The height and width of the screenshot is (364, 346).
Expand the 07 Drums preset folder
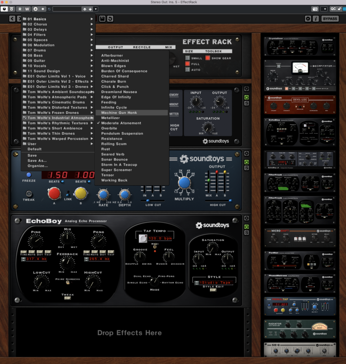(x=58, y=50)
